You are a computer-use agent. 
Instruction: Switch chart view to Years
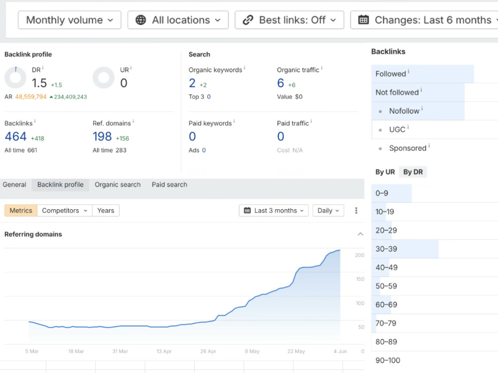(x=106, y=210)
